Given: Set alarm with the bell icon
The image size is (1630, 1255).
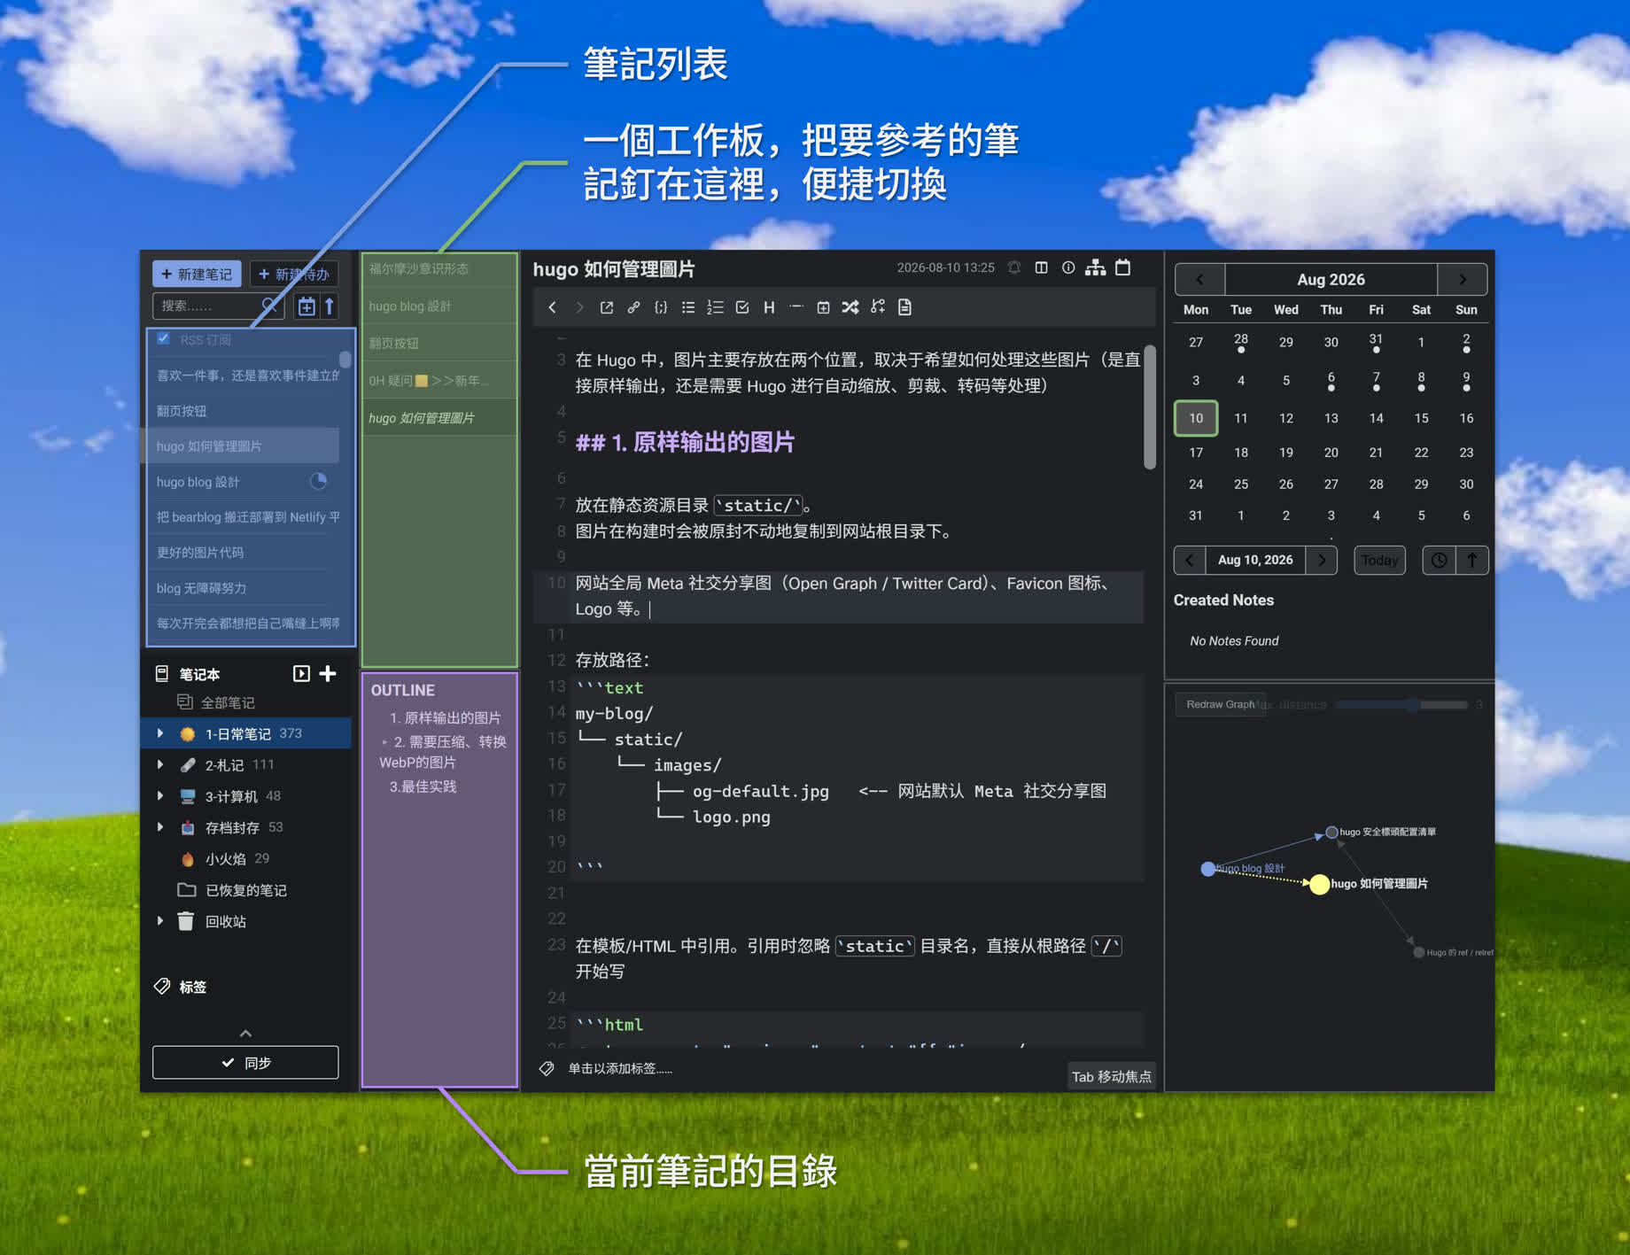Looking at the screenshot, I should coord(1014,267).
